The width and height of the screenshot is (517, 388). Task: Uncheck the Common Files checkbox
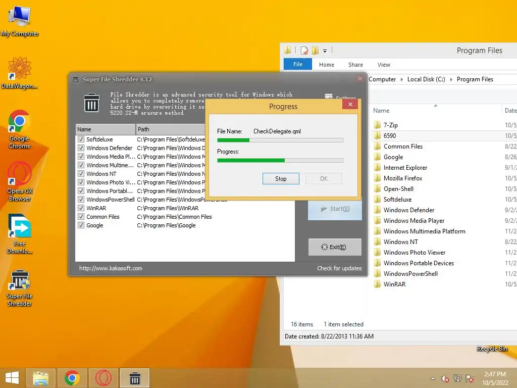(x=81, y=216)
